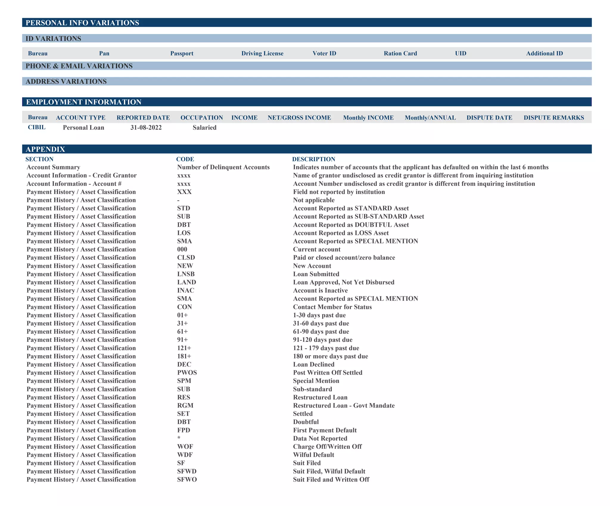This screenshot has height=506, width=610.
Task: Select the DISPUTE REMARKS column header
Action: click(554, 118)
